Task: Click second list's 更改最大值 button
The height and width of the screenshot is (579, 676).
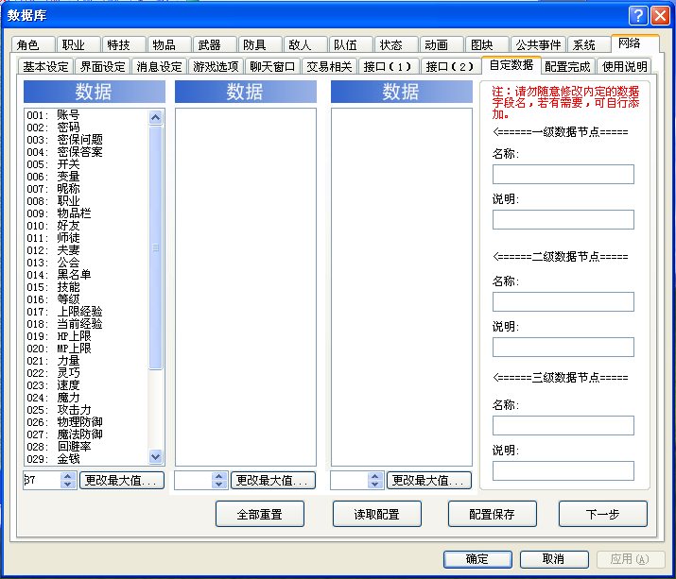Action: (x=273, y=481)
